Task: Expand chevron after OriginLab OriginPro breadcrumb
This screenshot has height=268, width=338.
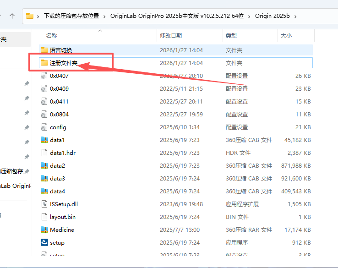Action: point(249,16)
